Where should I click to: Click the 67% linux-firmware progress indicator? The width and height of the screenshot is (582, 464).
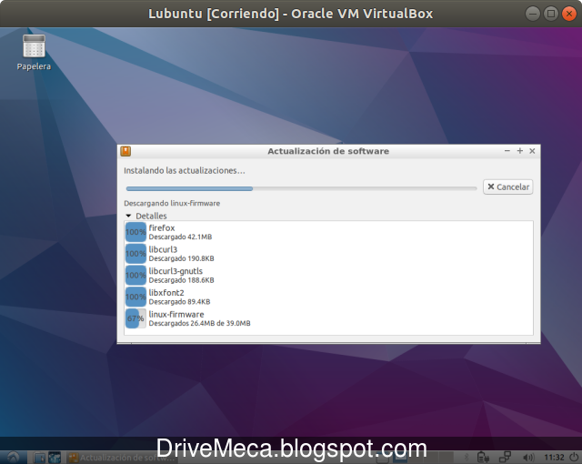135,318
